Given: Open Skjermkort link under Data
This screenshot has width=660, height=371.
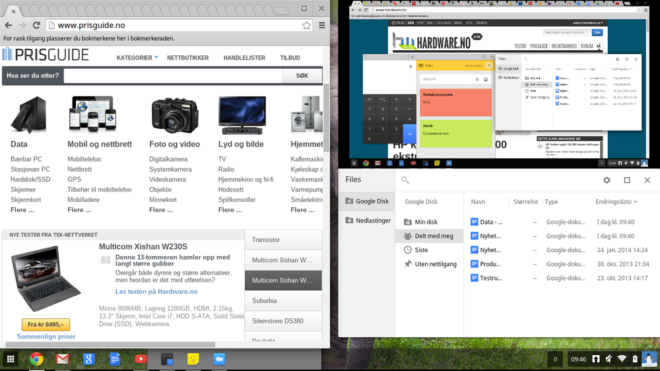Looking at the screenshot, I should (26, 199).
